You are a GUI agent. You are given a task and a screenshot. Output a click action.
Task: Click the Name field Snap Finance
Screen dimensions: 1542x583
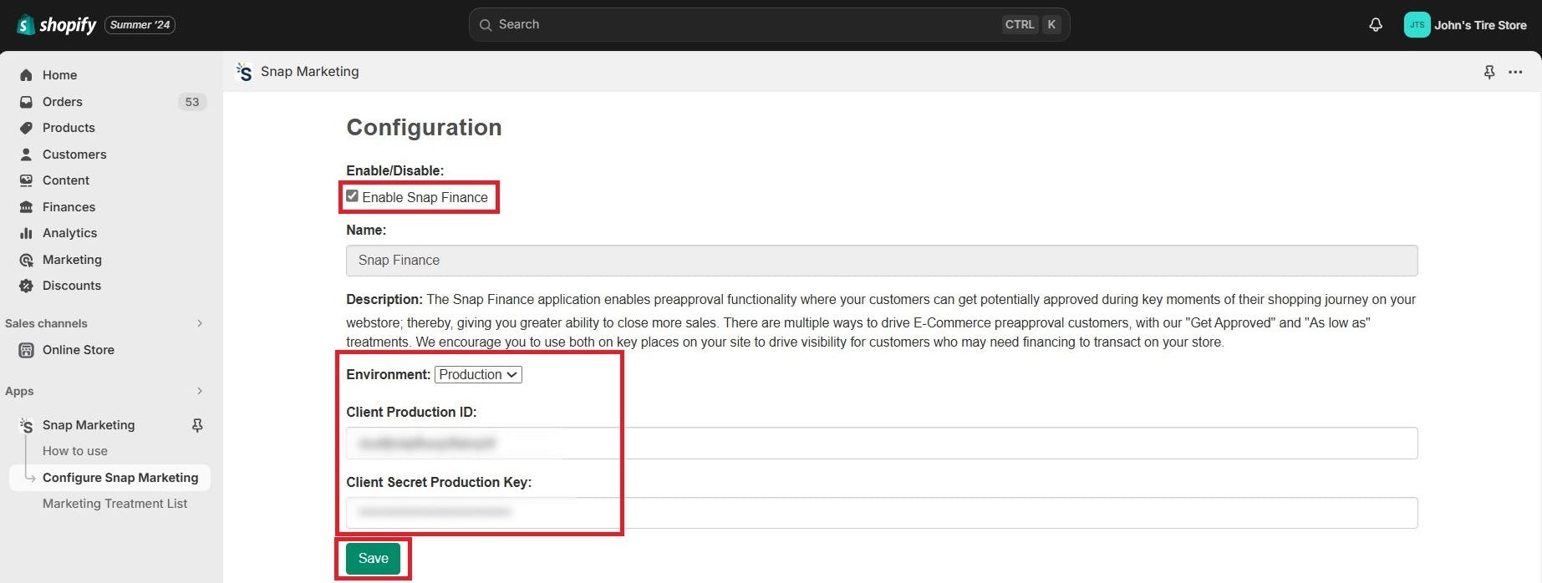click(882, 261)
